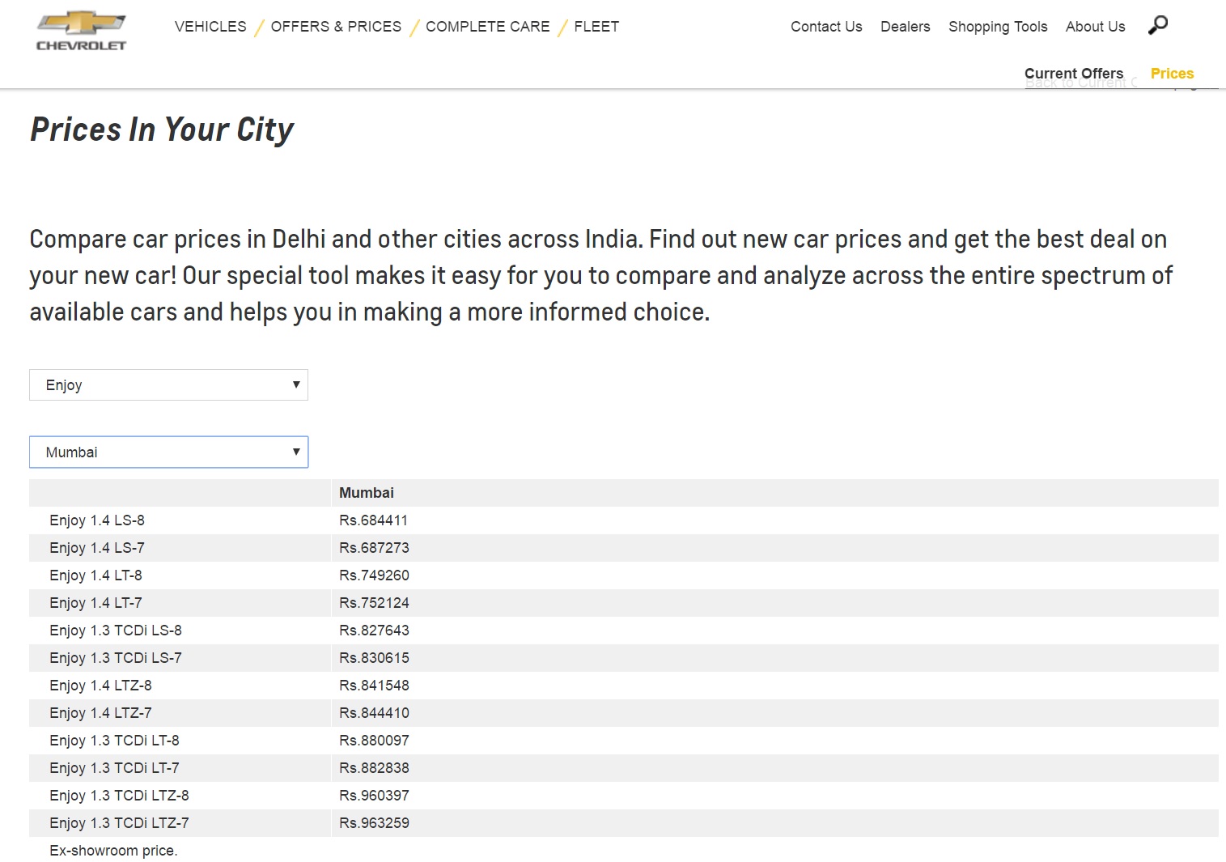This screenshot has height=862, width=1226.
Task: Select price Rs.960397
Action: point(374,796)
